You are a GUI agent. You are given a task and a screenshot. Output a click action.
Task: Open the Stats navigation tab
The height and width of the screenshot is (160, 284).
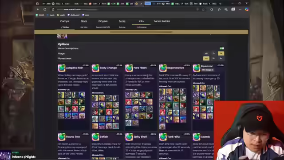pyautogui.click(x=84, y=21)
